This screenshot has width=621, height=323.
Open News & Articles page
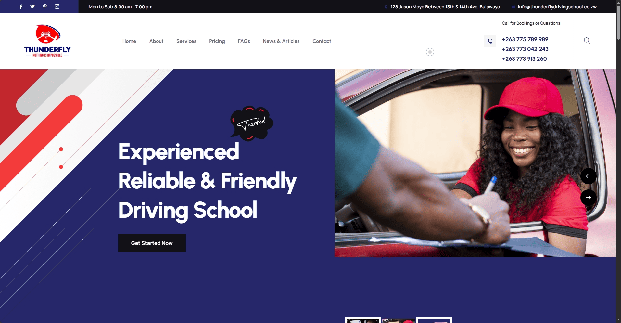(x=281, y=41)
